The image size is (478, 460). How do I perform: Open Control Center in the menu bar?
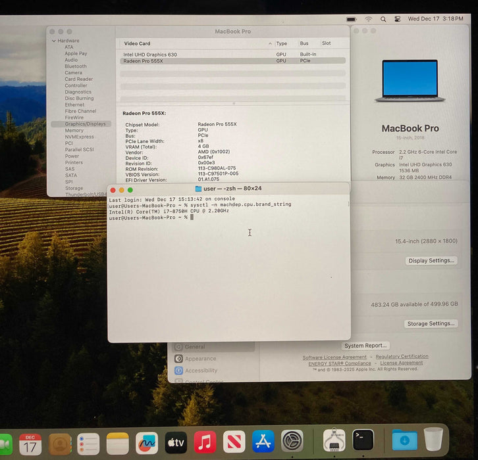(x=398, y=19)
